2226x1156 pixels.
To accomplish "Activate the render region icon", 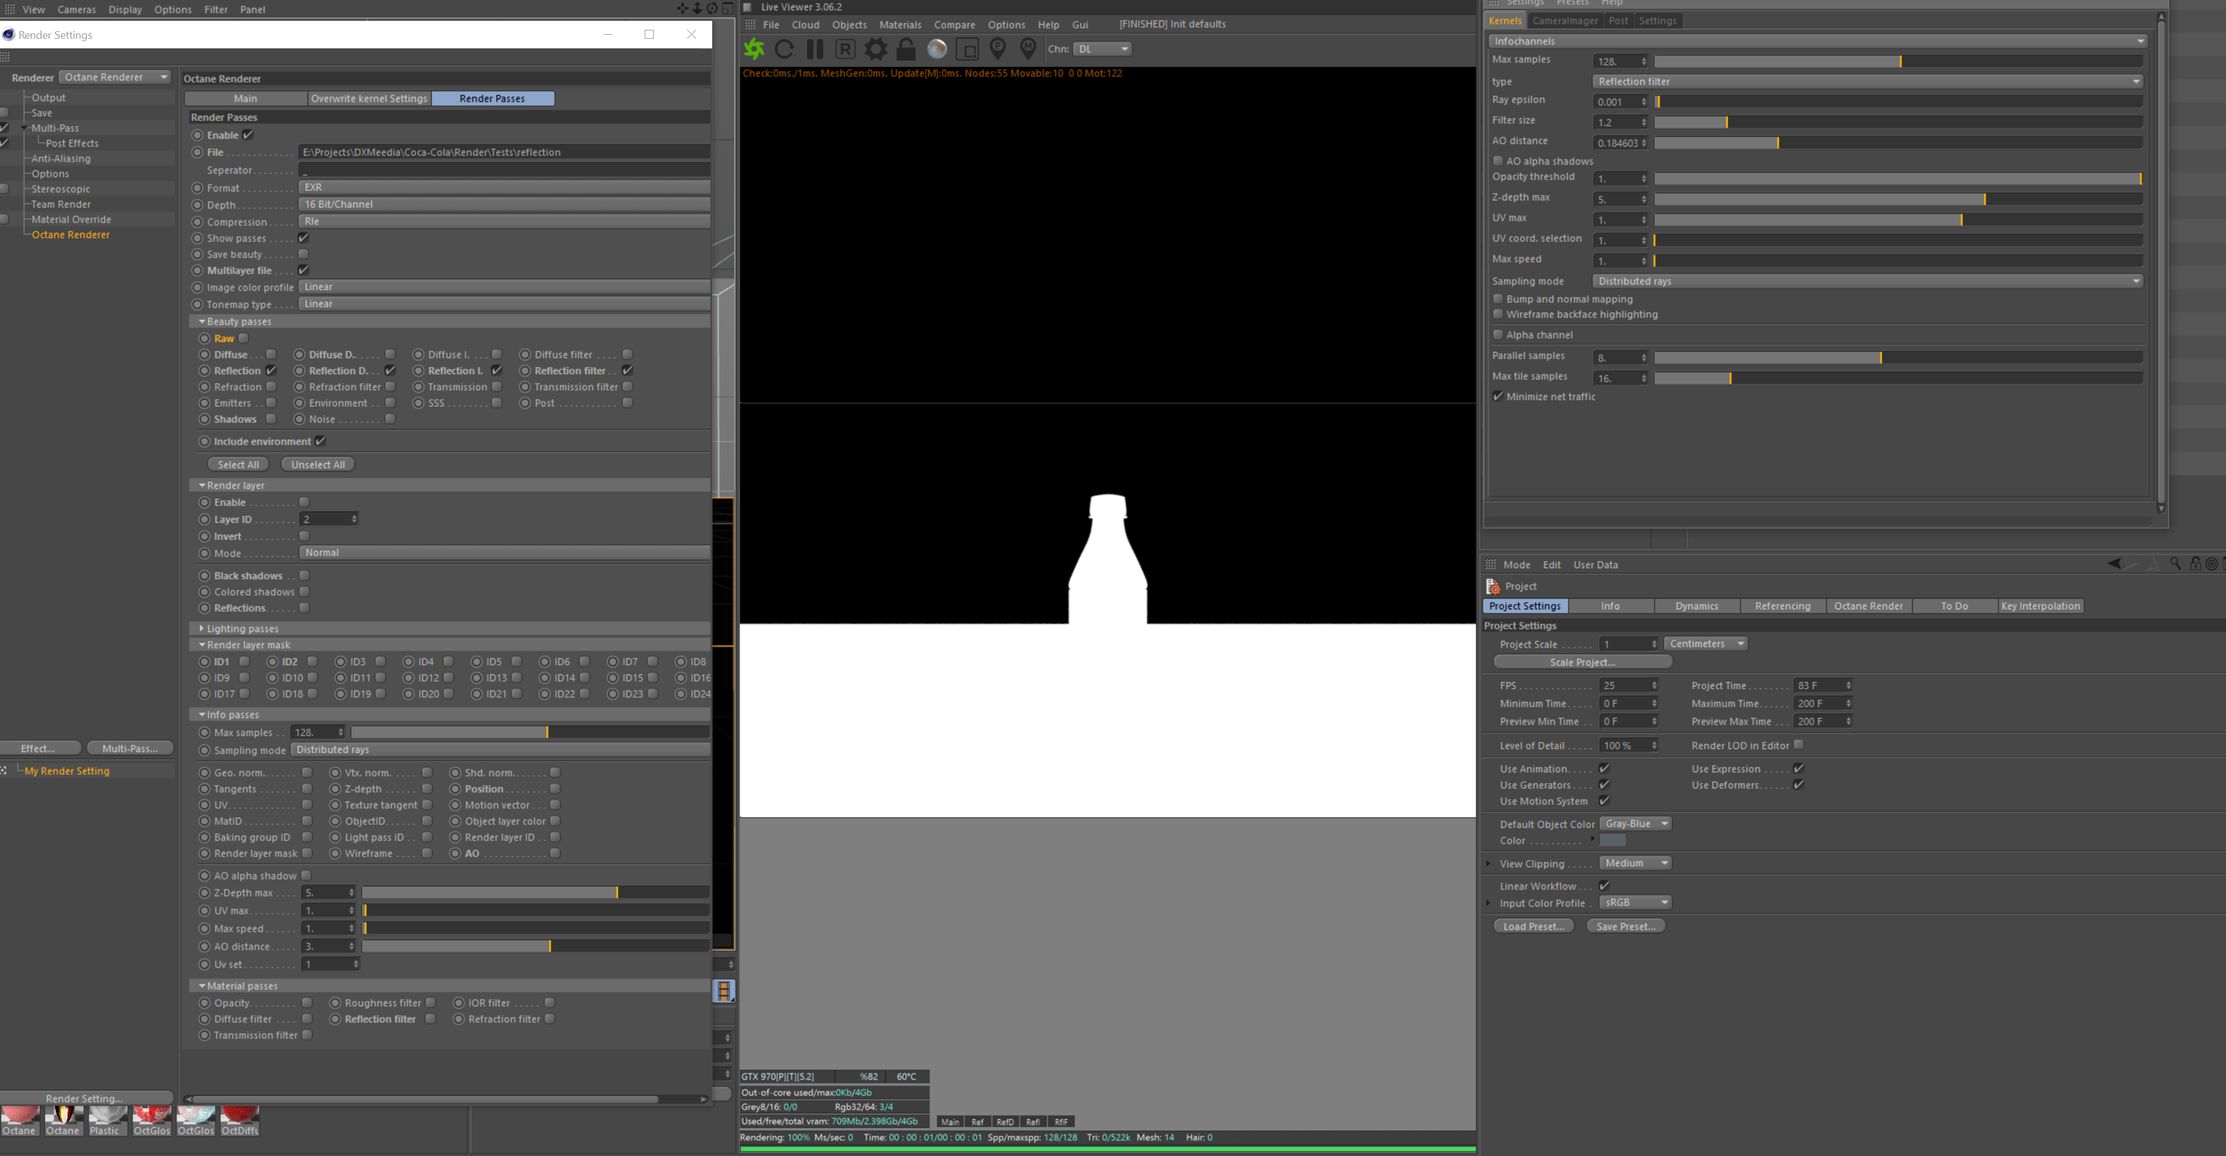I will (967, 50).
